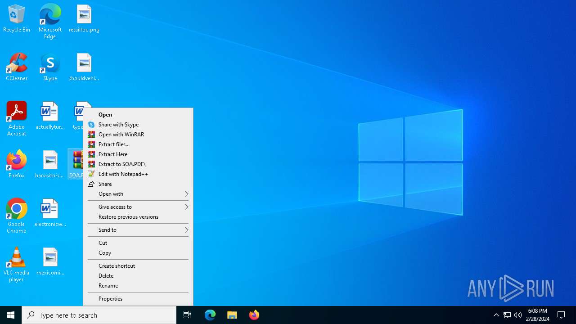The width and height of the screenshot is (576, 324).
Task: Select the Skype desktop shortcut
Action: tap(50, 67)
